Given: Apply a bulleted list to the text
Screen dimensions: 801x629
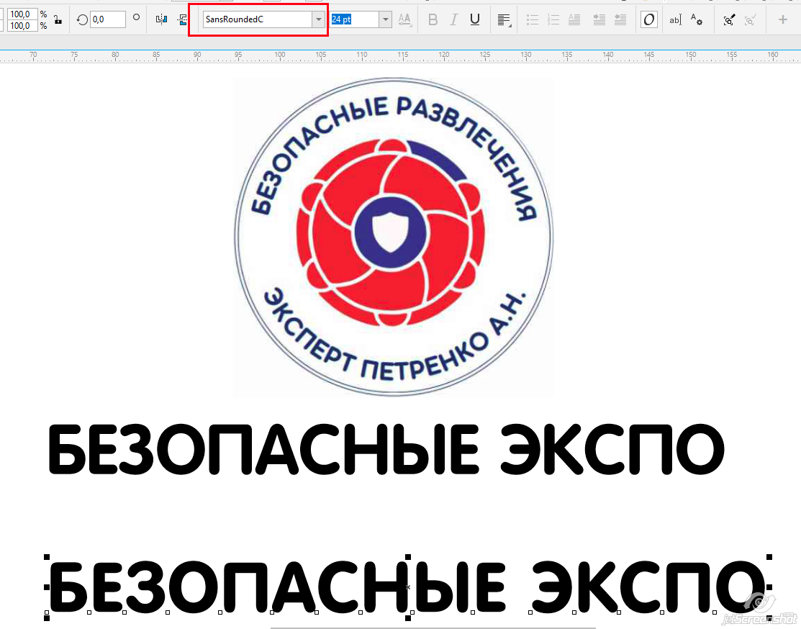Looking at the screenshot, I should (533, 19).
